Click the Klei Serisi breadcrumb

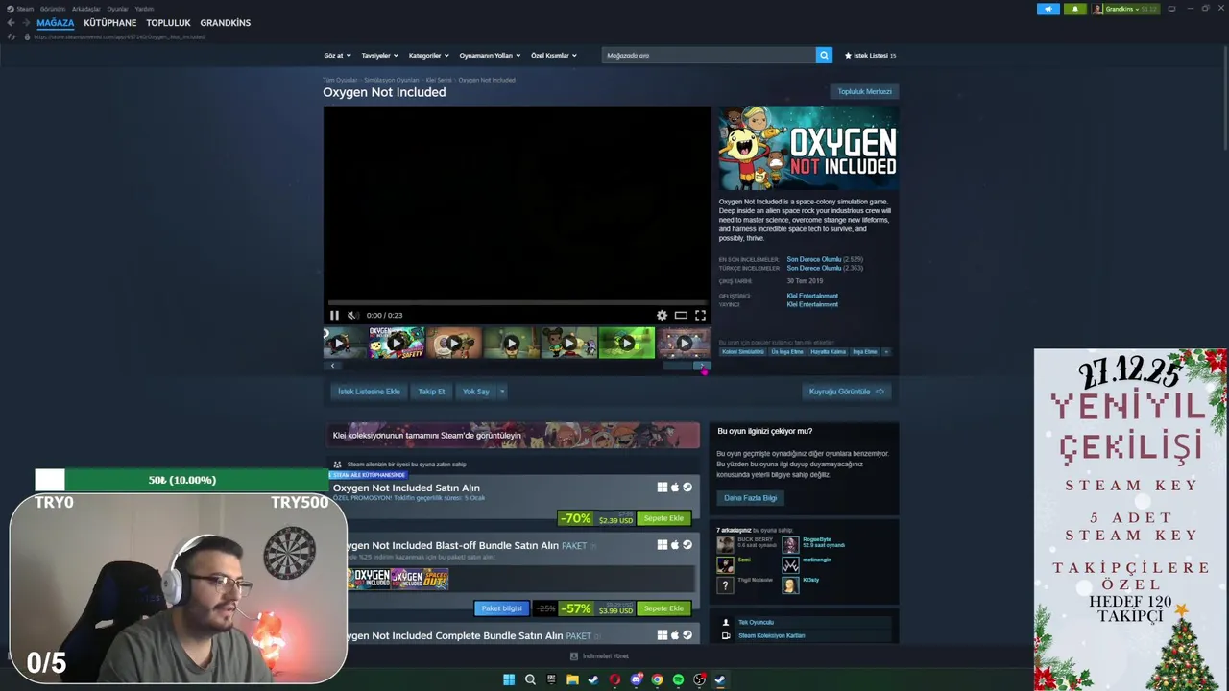[x=439, y=80]
